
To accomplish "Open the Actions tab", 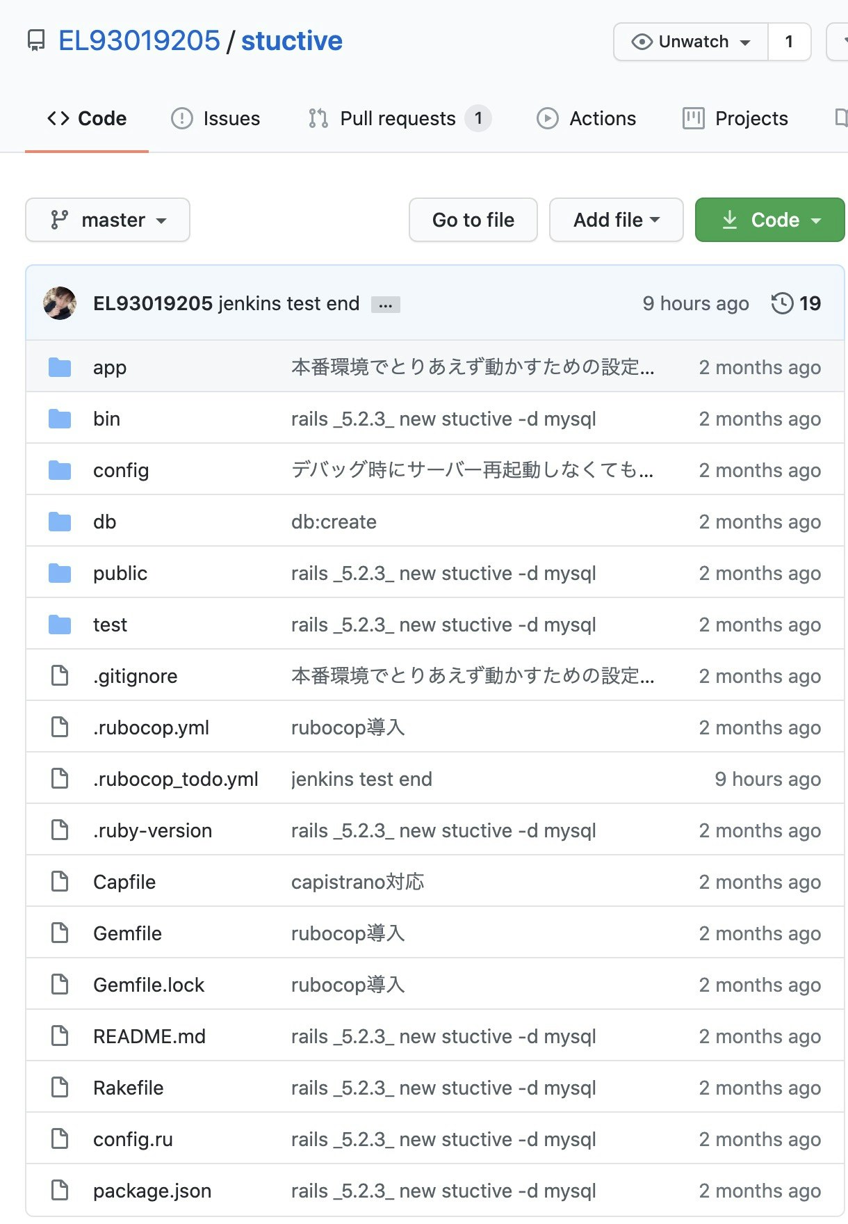I will pos(586,118).
